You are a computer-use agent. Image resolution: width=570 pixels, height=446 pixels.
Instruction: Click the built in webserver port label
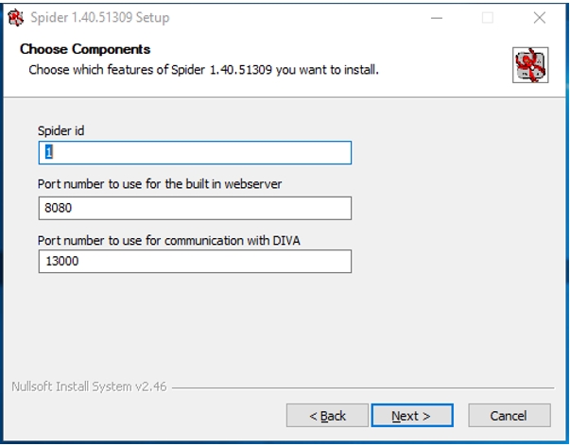pyautogui.click(x=160, y=184)
